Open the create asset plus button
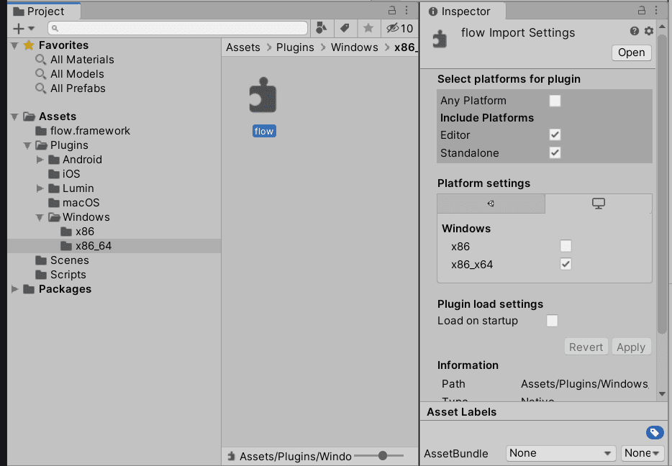Image resolution: width=672 pixels, height=466 pixels. coord(19,29)
